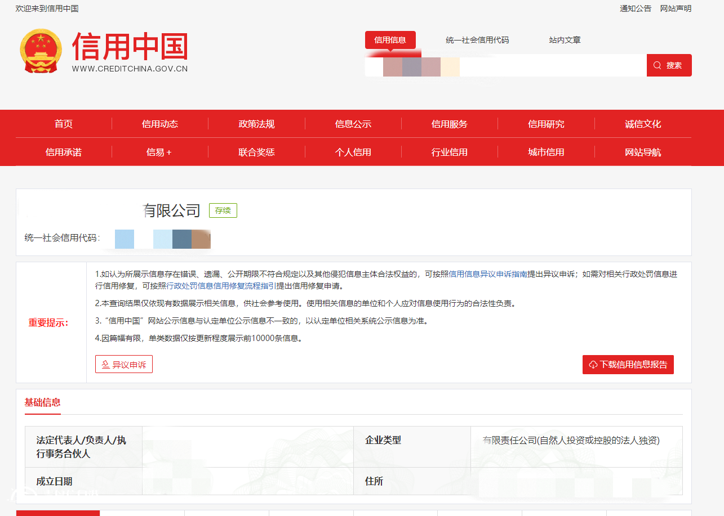The image size is (724, 516).
Task: Click 异议申诉 button with gavel icon
Action: pyautogui.click(x=124, y=365)
